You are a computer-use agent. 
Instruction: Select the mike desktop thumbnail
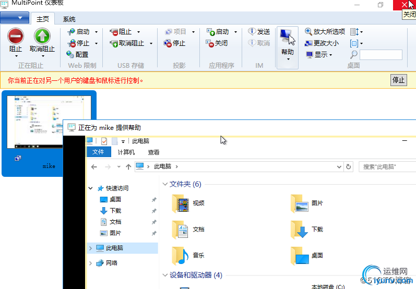pos(49,122)
